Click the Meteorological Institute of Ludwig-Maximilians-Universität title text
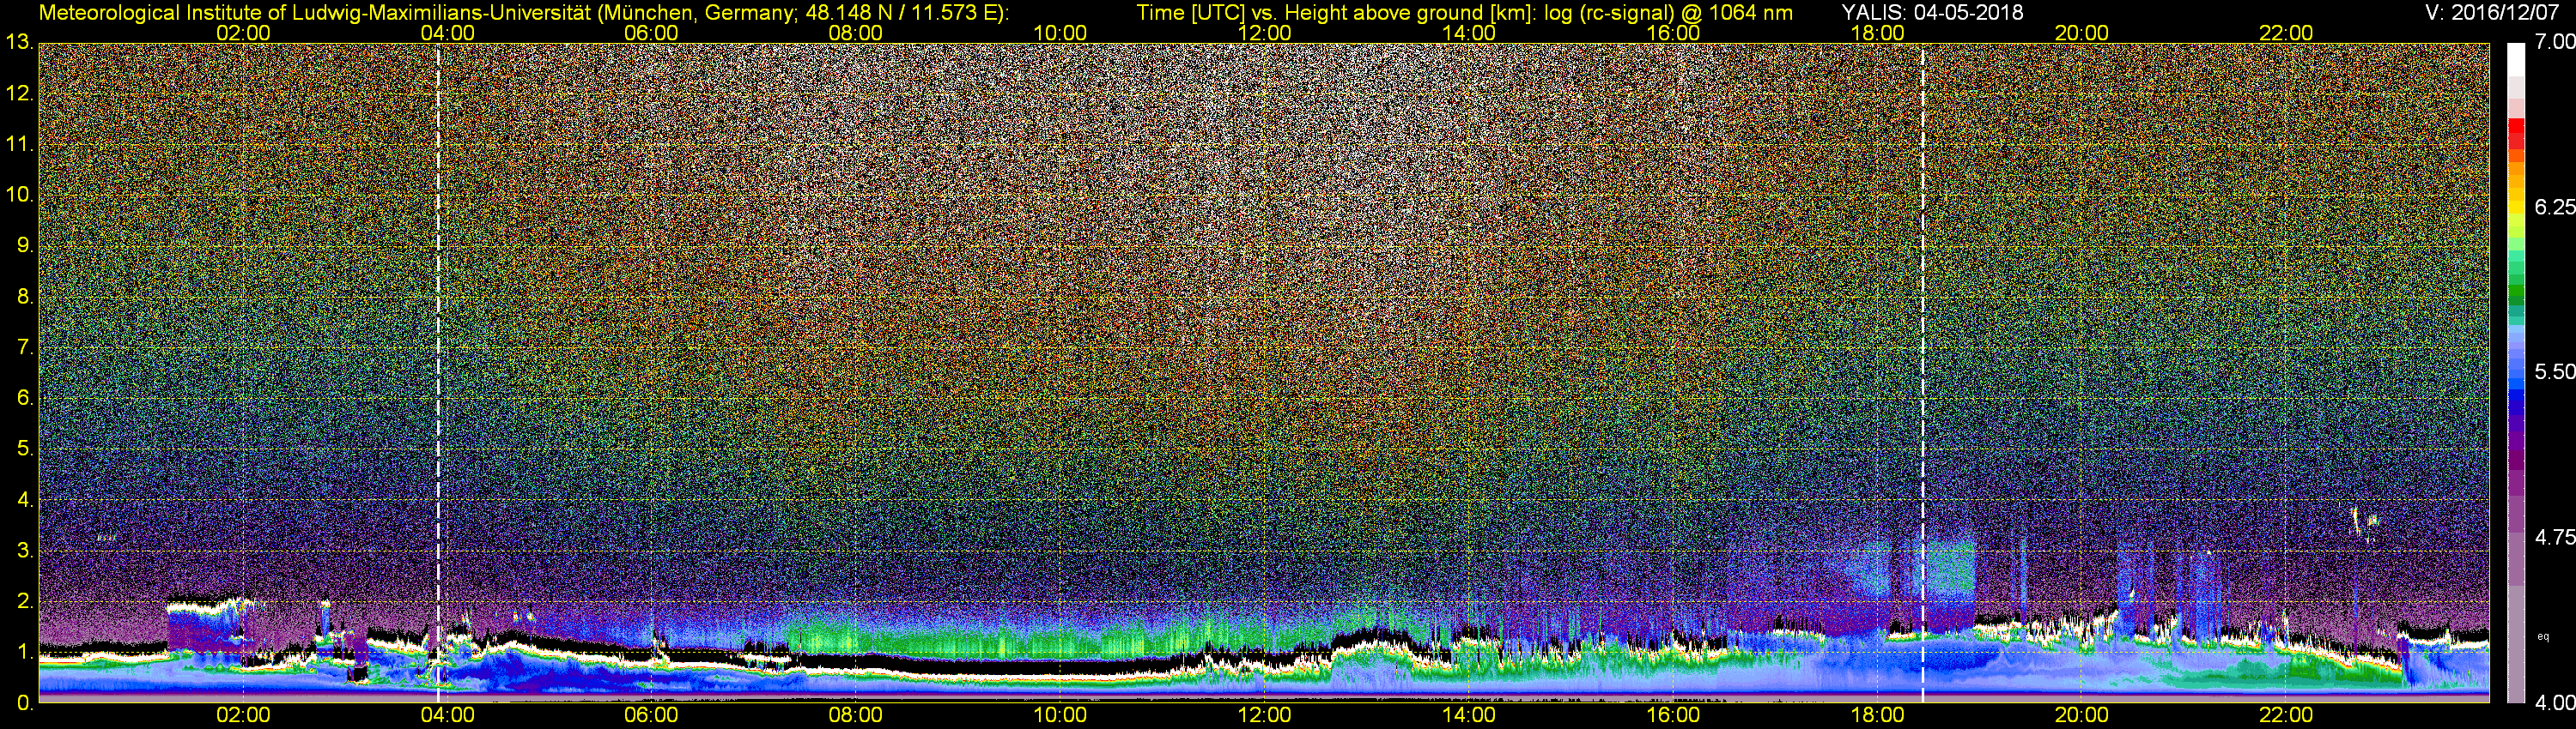The image size is (2576, 729). click(x=523, y=12)
